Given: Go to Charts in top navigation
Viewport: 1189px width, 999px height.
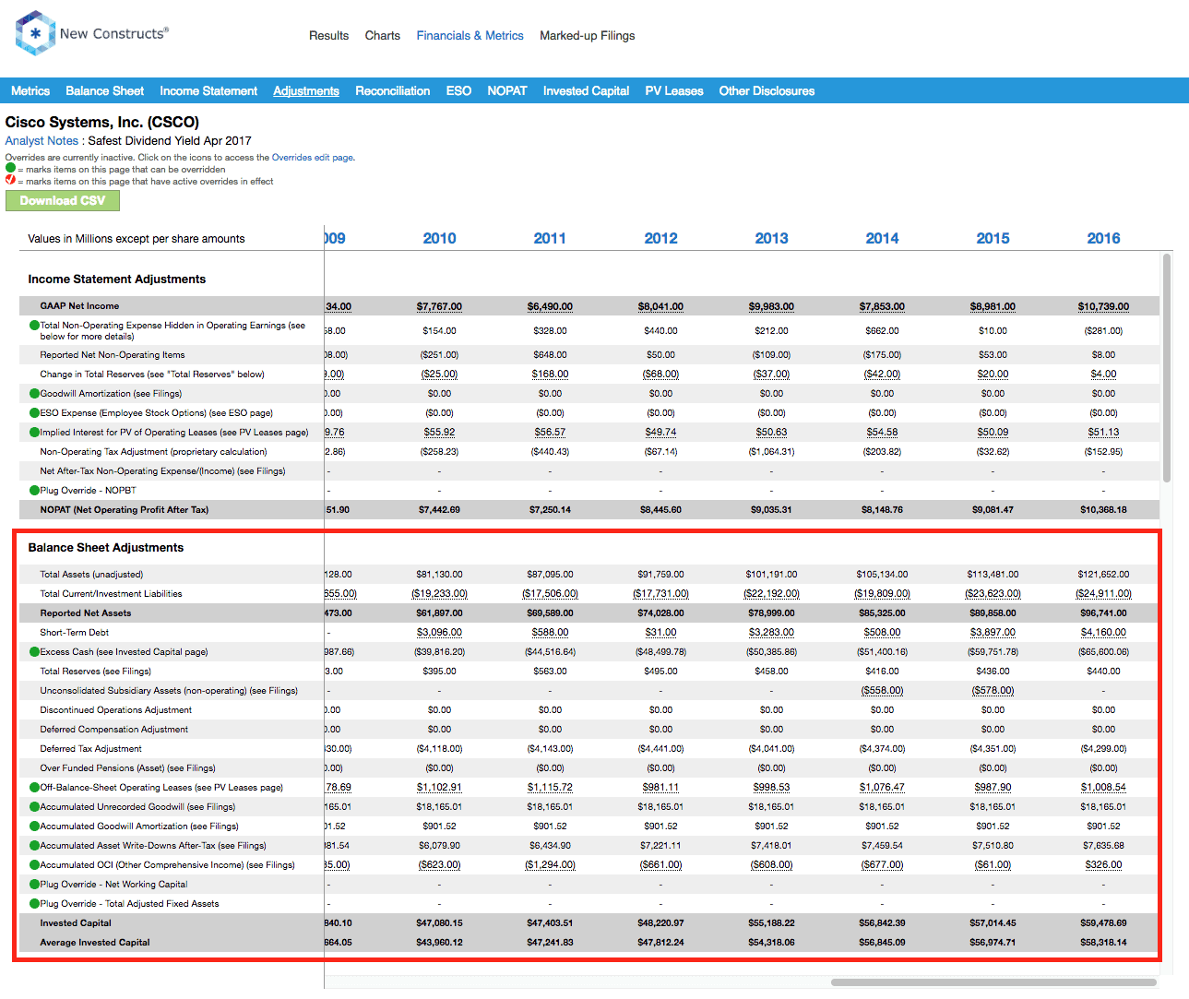Looking at the screenshot, I should [382, 36].
